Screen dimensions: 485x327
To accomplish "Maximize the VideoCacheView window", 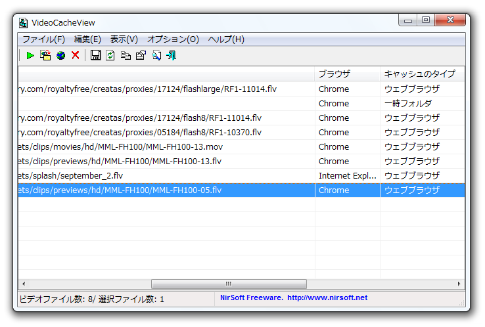I will 426,20.
